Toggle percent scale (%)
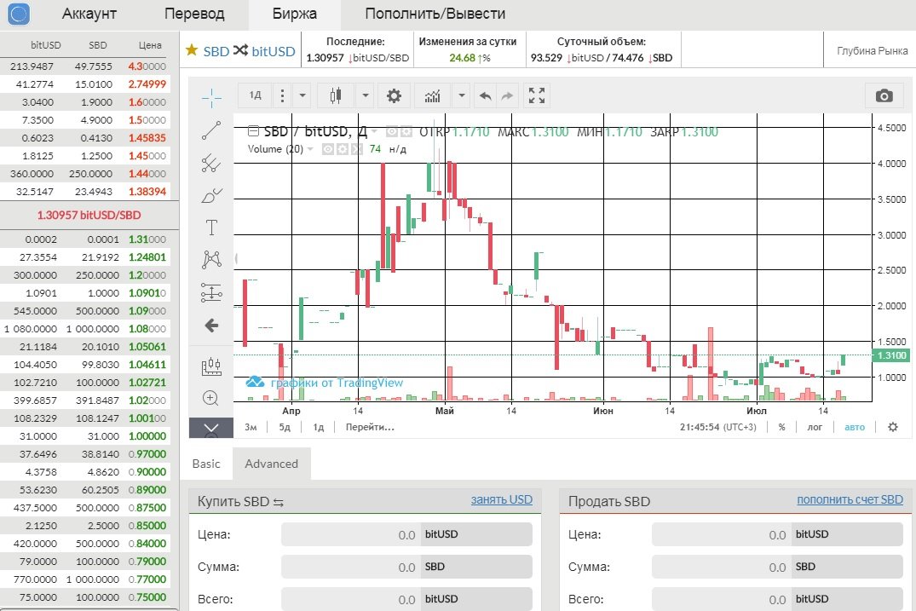916x611 pixels. click(781, 427)
